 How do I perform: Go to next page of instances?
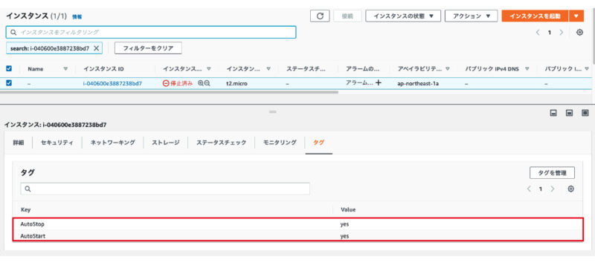tap(562, 33)
